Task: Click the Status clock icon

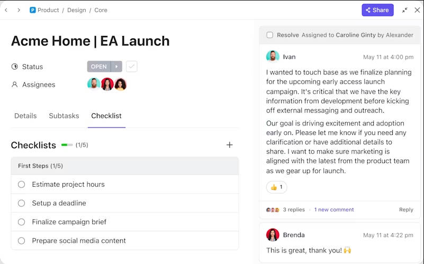Action: tap(15, 67)
